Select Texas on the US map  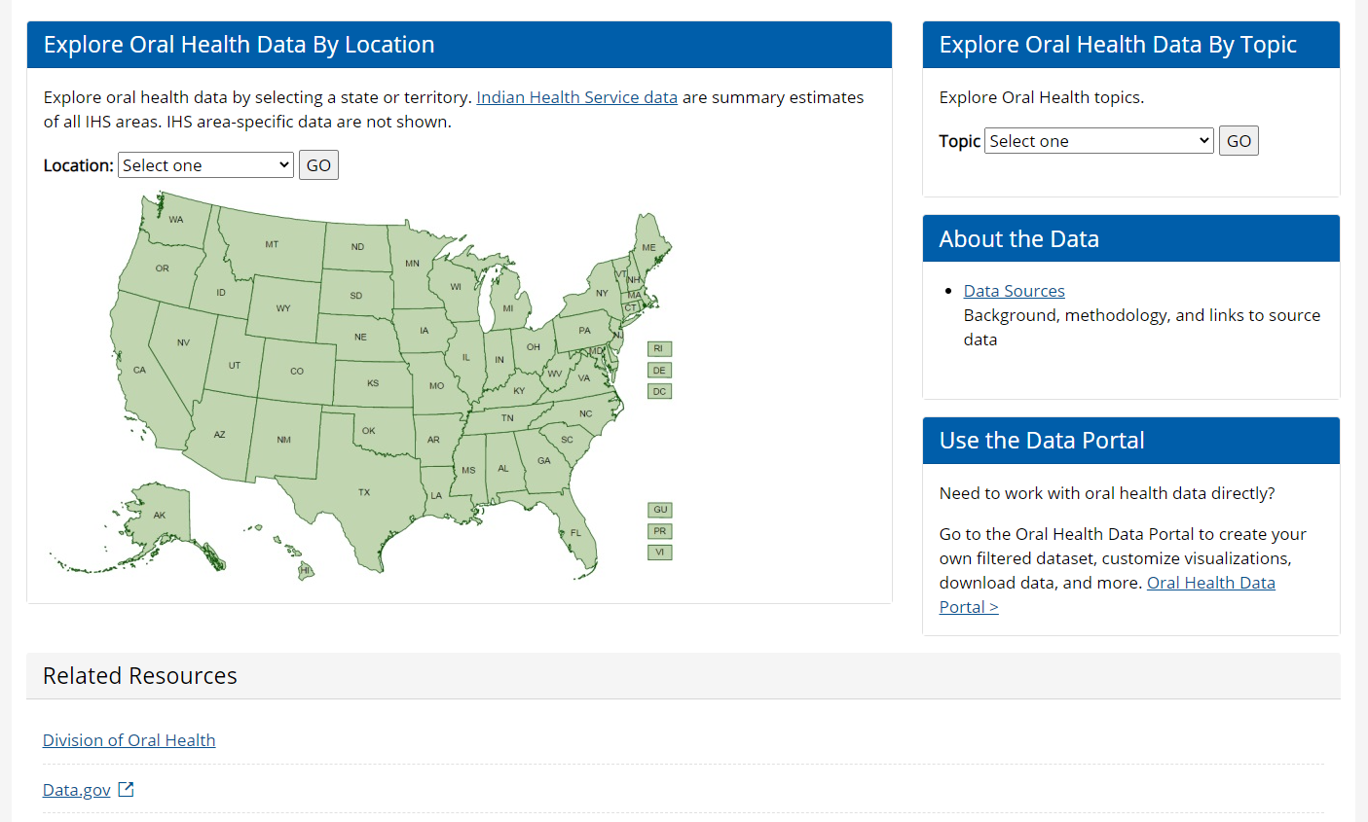coord(364,492)
